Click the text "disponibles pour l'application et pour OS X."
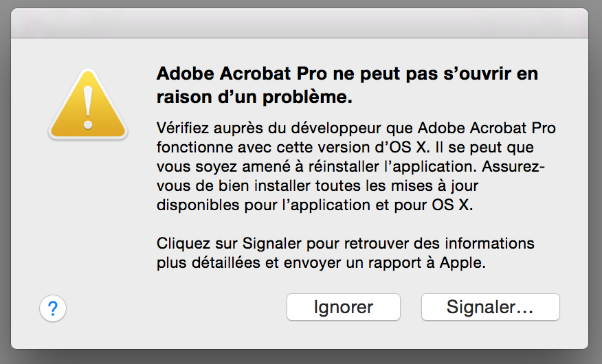This screenshot has height=364, width=602. (315, 205)
